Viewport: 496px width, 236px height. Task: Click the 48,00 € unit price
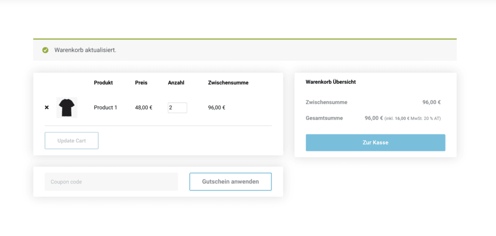click(x=143, y=107)
